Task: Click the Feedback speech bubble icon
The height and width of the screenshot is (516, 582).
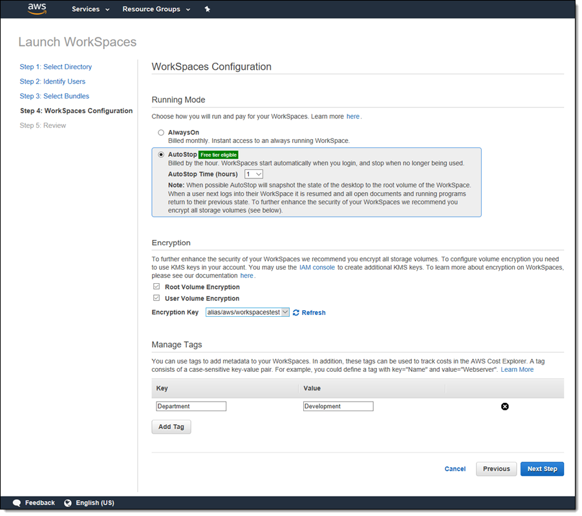Action: tap(17, 503)
